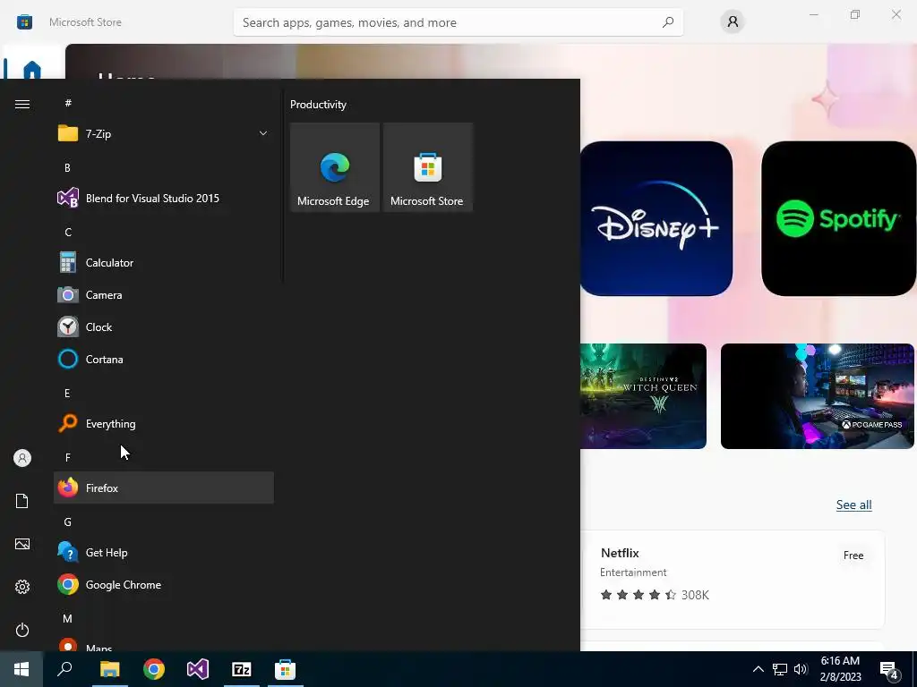Click the Power icon in Start sidebar
This screenshot has height=687, width=917.
point(22,630)
